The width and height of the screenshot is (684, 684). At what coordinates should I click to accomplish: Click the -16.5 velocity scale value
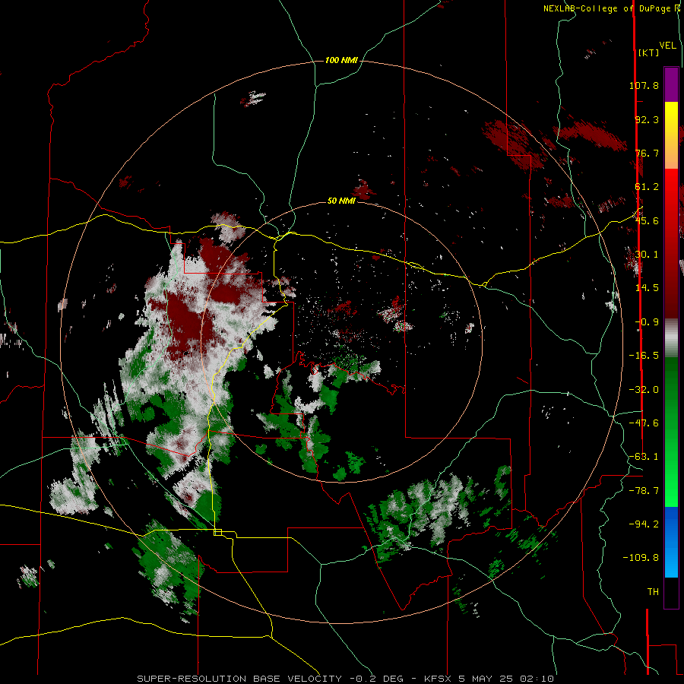[644, 356]
